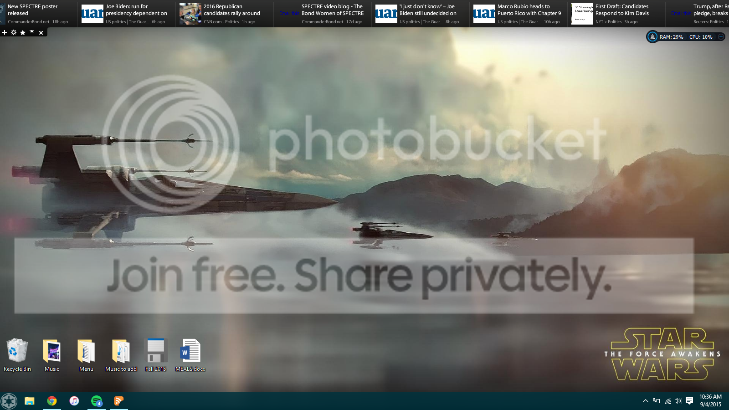Image resolution: width=729 pixels, height=410 pixels.
Task: Click the CPU: 10% readout
Action: [x=701, y=37]
